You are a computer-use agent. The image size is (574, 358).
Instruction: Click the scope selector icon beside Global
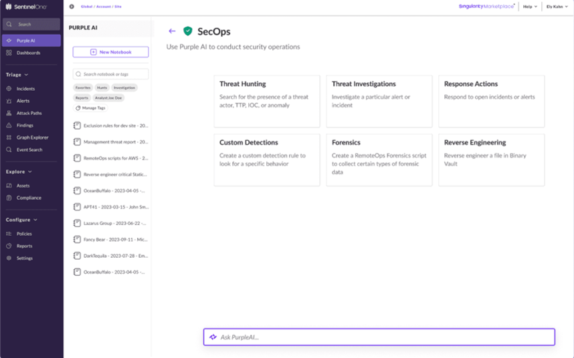tap(72, 7)
